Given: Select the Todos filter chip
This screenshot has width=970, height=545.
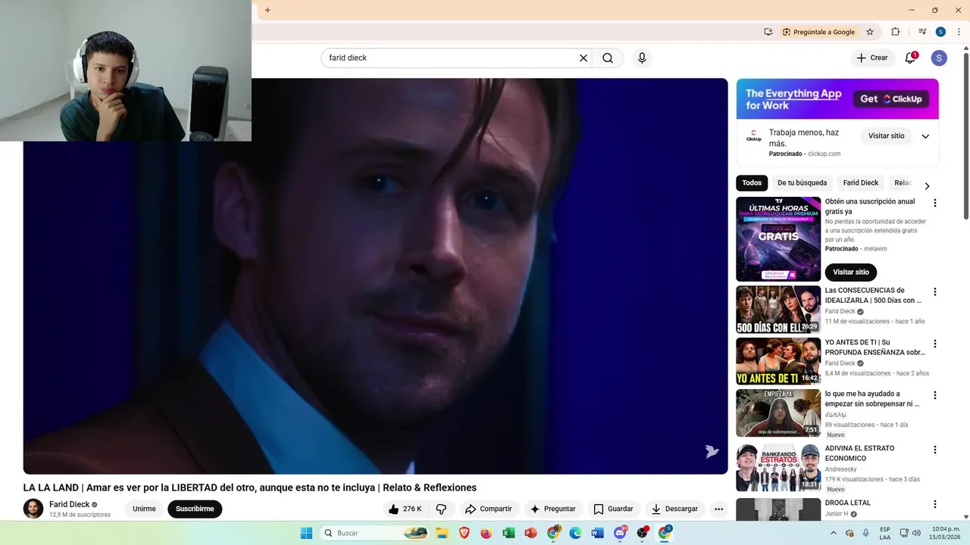Looking at the screenshot, I should [752, 183].
